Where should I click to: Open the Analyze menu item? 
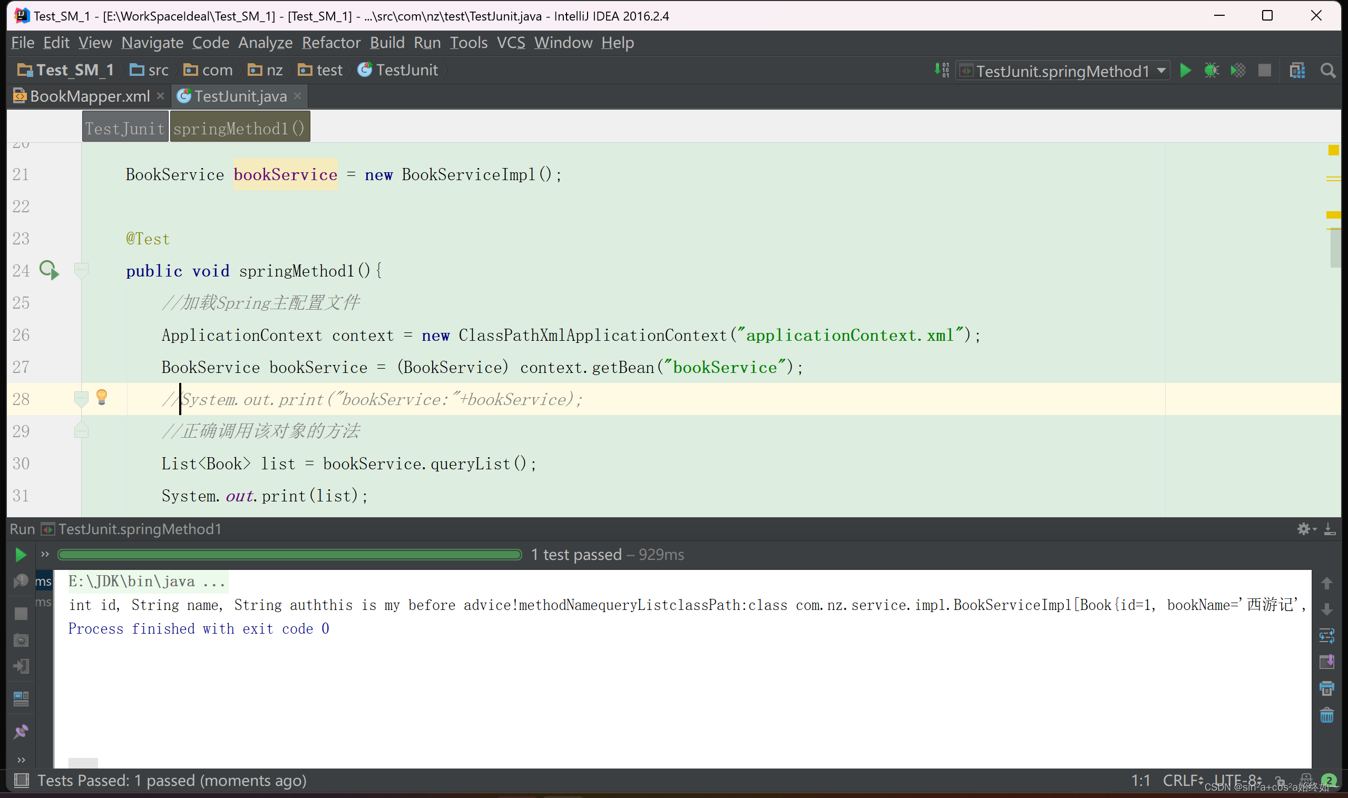pyautogui.click(x=264, y=43)
